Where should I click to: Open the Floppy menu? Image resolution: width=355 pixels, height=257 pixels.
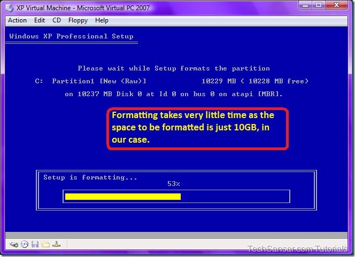click(78, 21)
